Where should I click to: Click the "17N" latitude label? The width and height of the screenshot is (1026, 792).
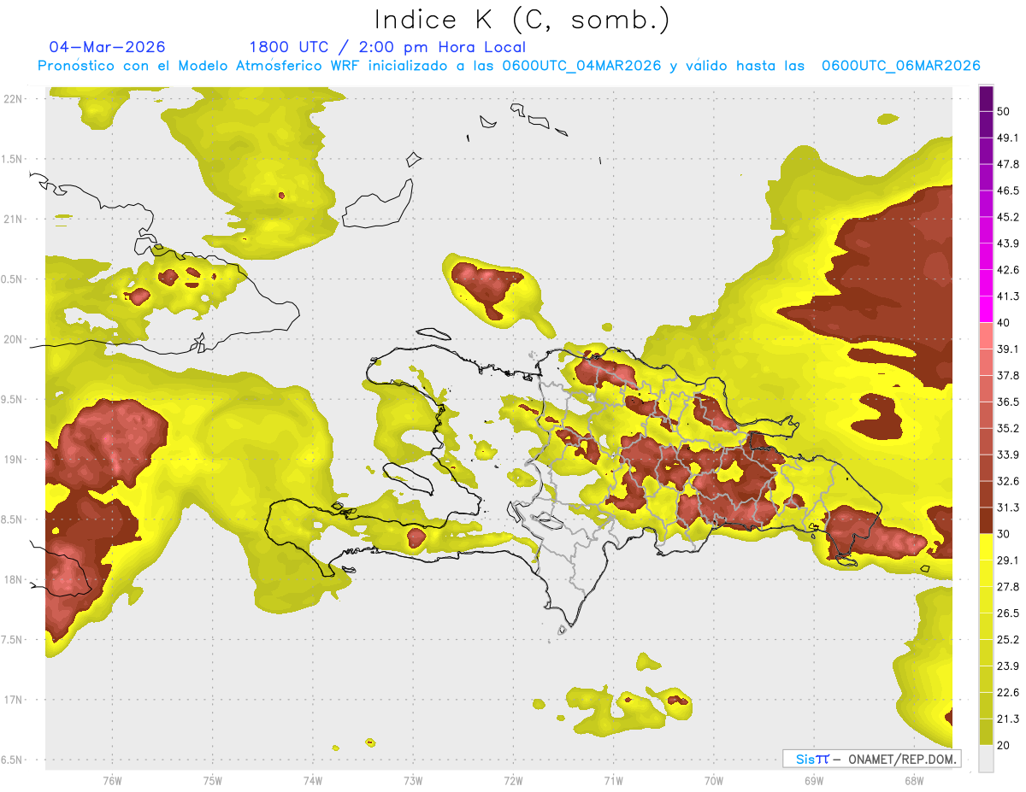pos(12,700)
